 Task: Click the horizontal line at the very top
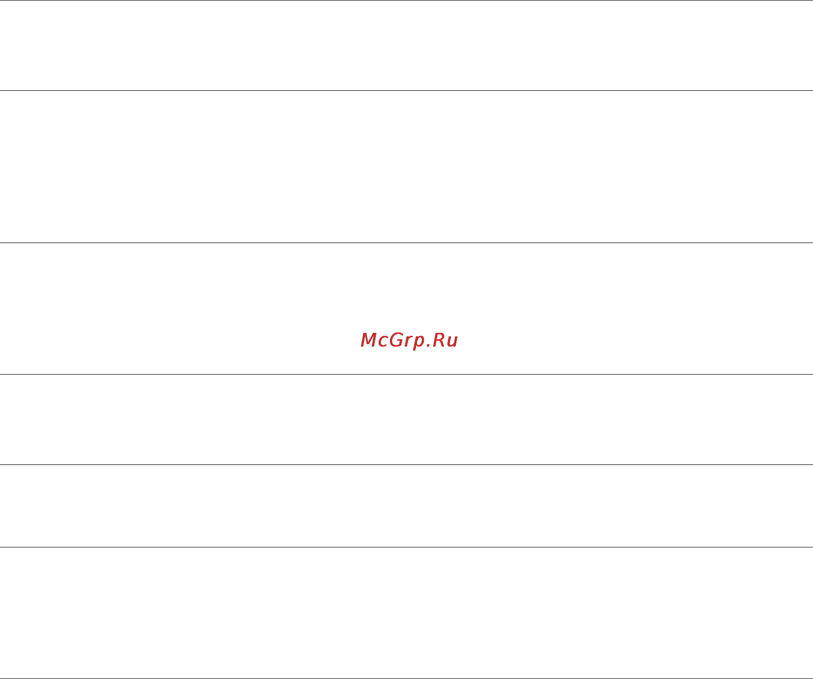(x=406, y=0)
